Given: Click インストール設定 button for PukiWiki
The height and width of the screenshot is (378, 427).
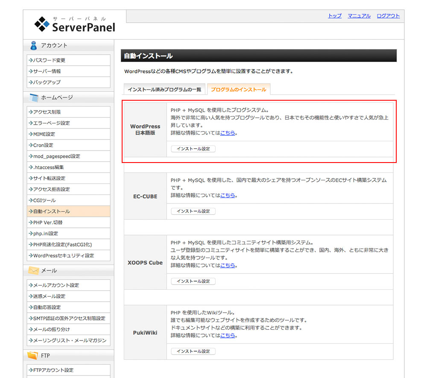Looking at the screenshot, I should click(193, 351).
